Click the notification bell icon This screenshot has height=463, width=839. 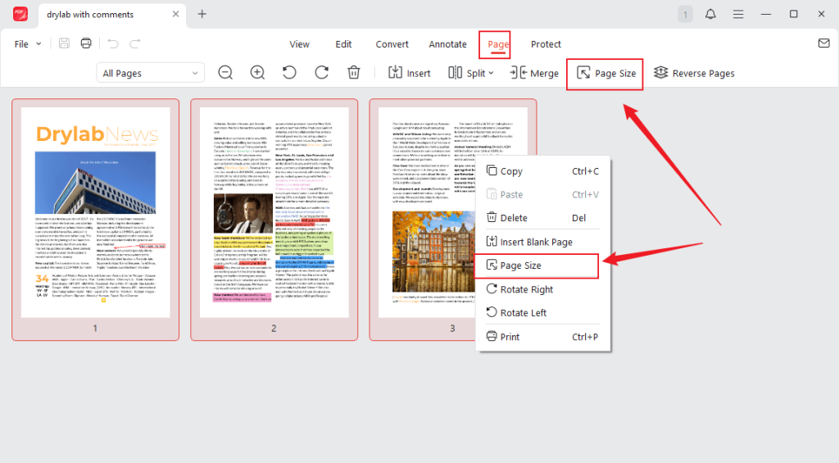(710, 15)
